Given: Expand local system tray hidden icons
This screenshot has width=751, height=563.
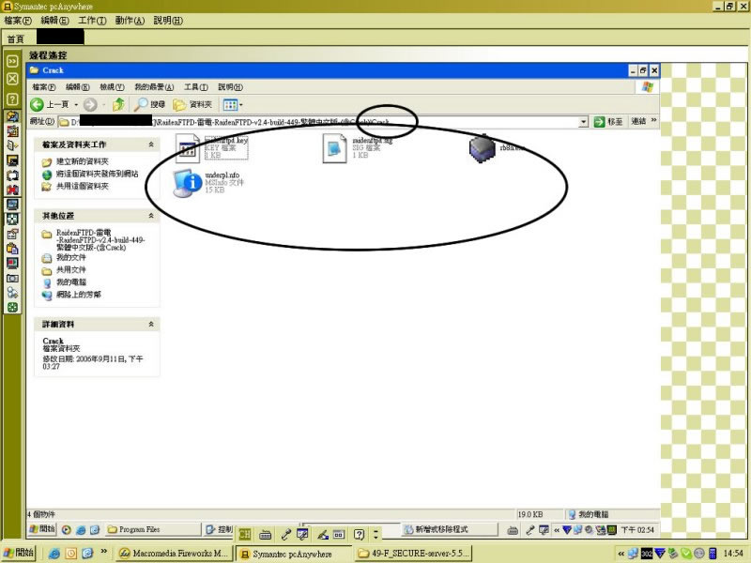Looking at the screenshot, I should [621, 554].
